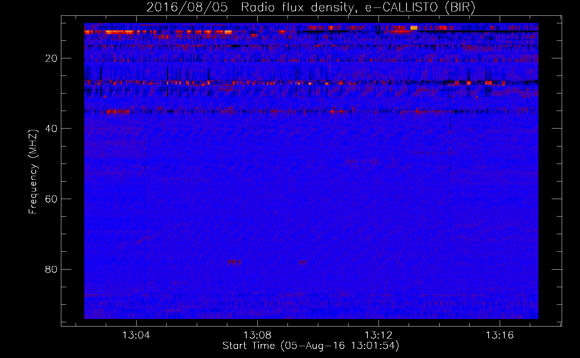
Task: Click the 13:16 time tick label
Action: [500, 335]
